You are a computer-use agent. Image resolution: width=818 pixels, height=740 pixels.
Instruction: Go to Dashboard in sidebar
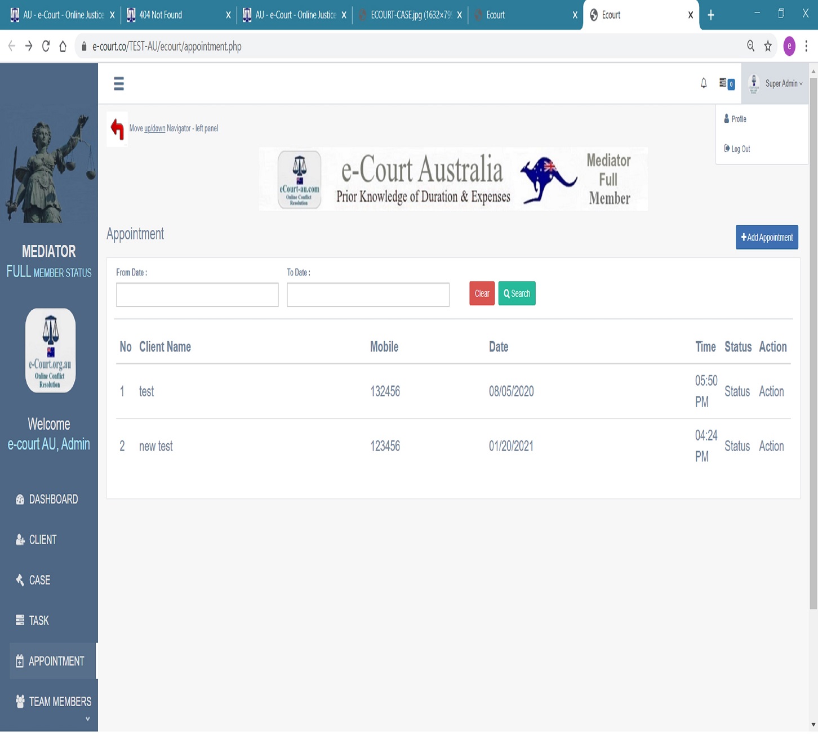click(x=53, y=500)
